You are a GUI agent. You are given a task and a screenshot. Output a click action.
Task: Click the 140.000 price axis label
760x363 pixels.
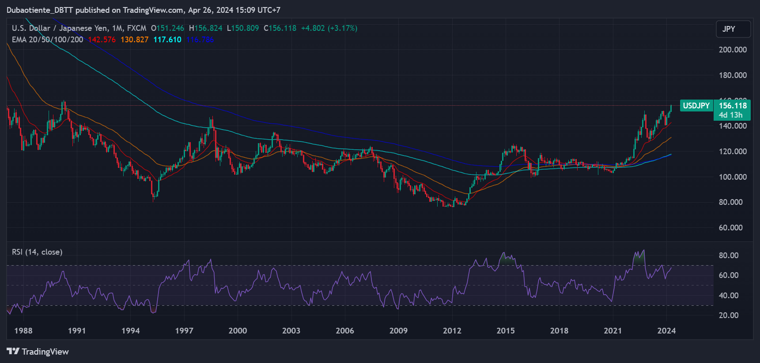(733, 126)
